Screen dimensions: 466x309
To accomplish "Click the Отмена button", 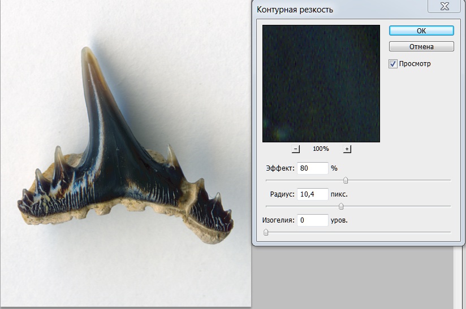I will coord(421,46).
